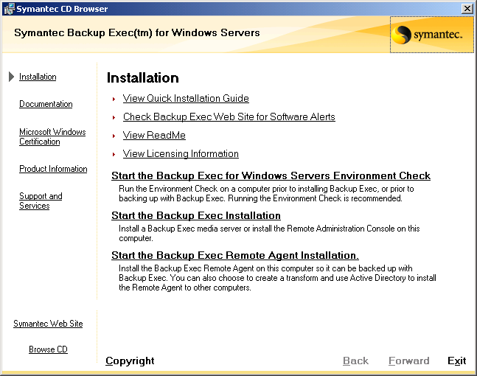Image resolution: width=477 pixels, height=376 pixels.
Task: Open Support and Services section
Action: pyautogui.click(x=41, y=201)
